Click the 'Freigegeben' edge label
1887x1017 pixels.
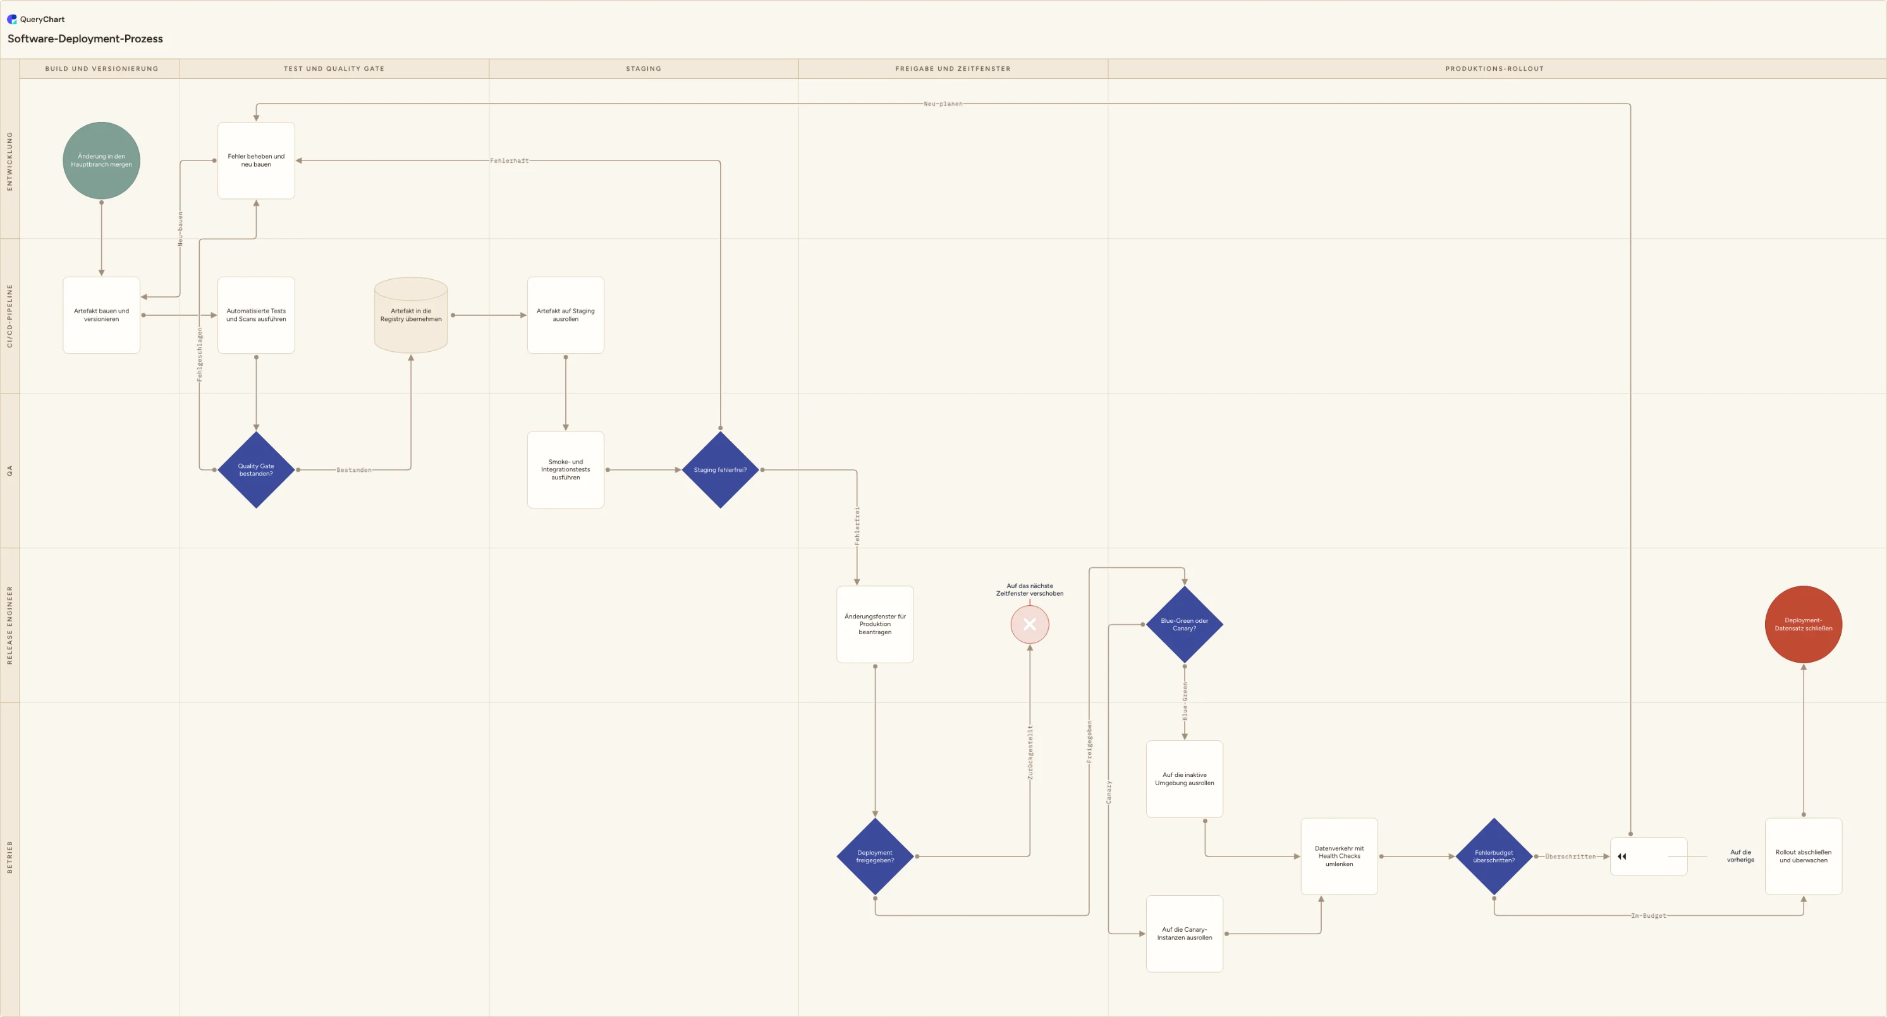point(1089,742)
